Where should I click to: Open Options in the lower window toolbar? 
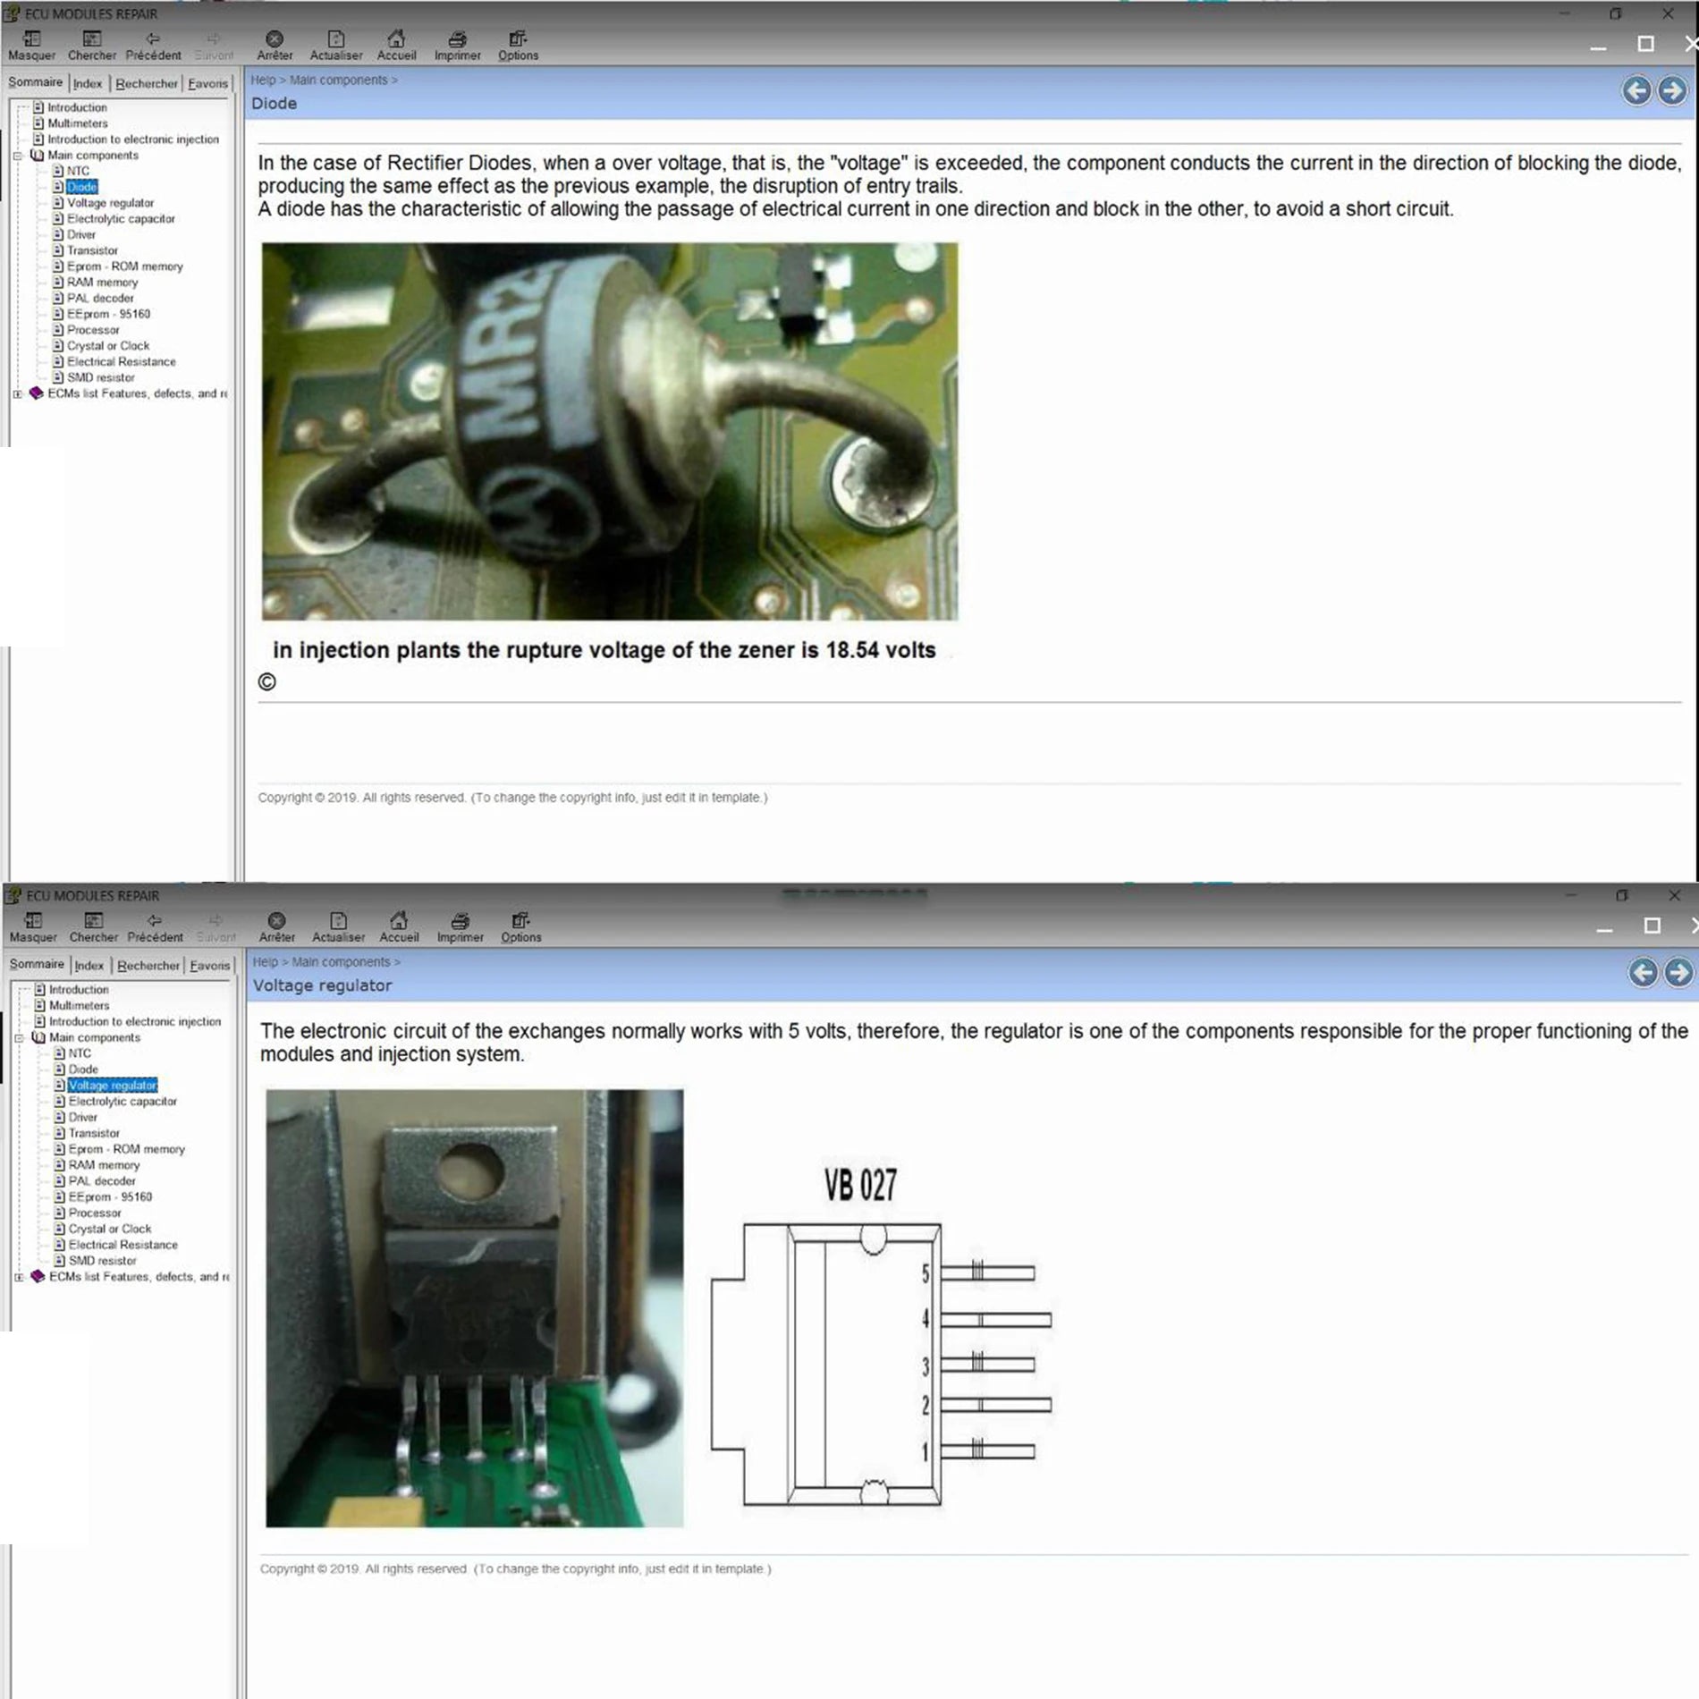[x=520, y=926]
